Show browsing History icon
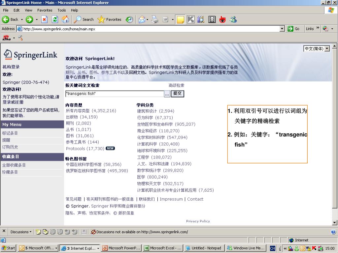This screenshot has width=338, height=253. tap(129, 19)
